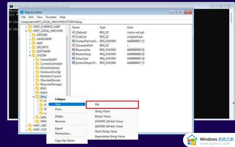Select the SetupType DWORD value icon
This screenshot has height=147, width=235.
(x=74, y=58)
